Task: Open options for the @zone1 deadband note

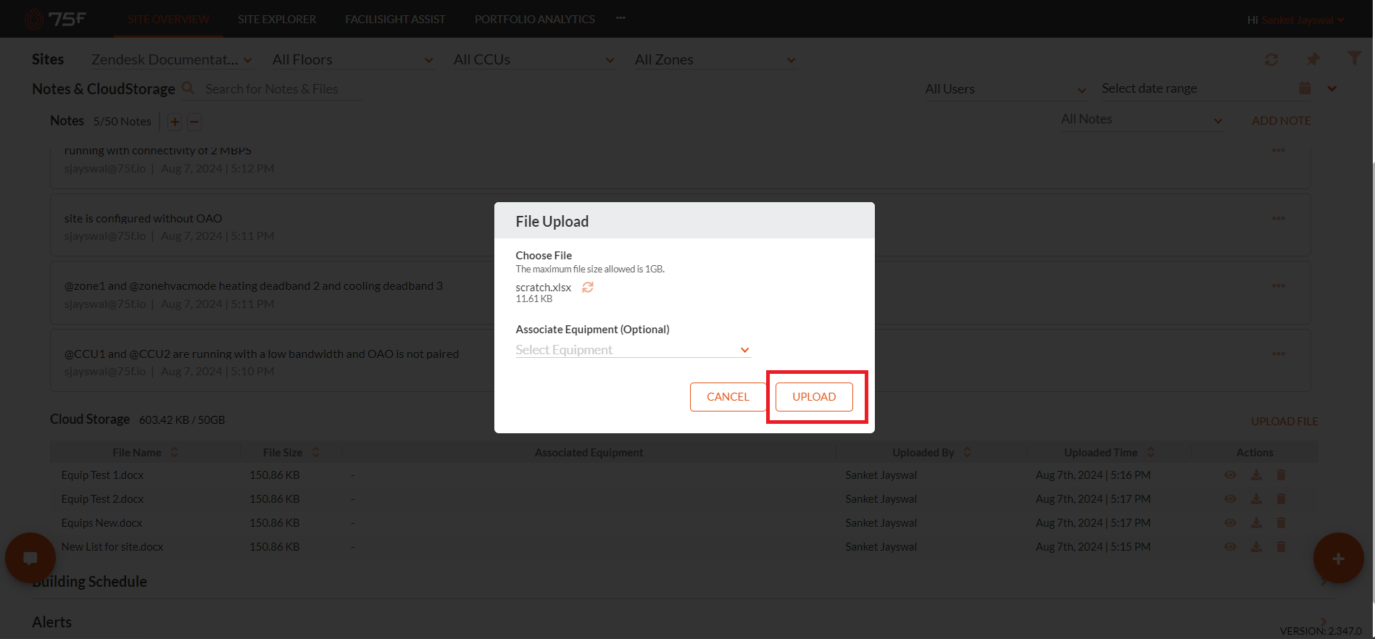Action: pos(1278,285)
